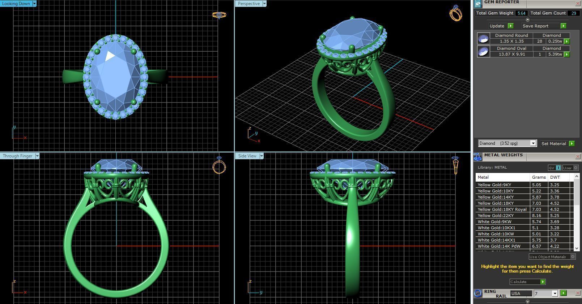Click the 13.87 X 9.91 size cell

point(511,54)
